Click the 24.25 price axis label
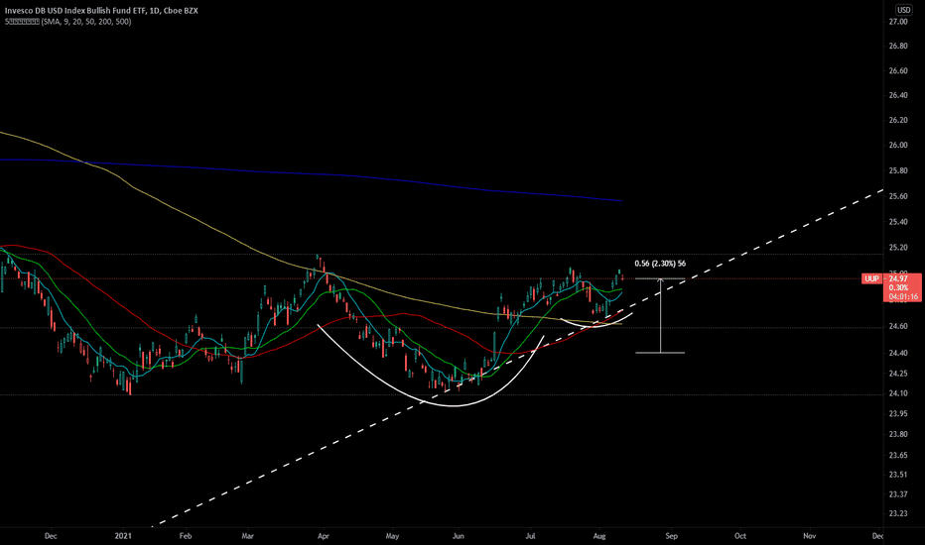Viewport: 925px width, 545px height. (898, 374)
